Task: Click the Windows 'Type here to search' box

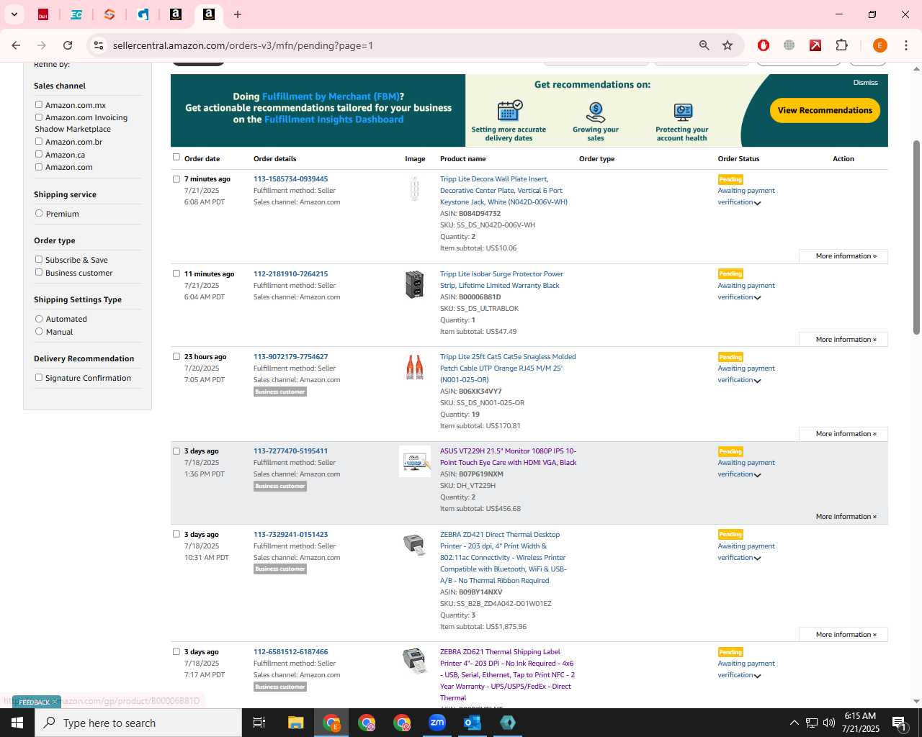Action: 138,723
